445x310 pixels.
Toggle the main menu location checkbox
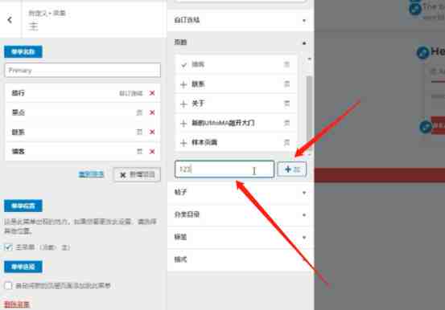tap(8, 247)
